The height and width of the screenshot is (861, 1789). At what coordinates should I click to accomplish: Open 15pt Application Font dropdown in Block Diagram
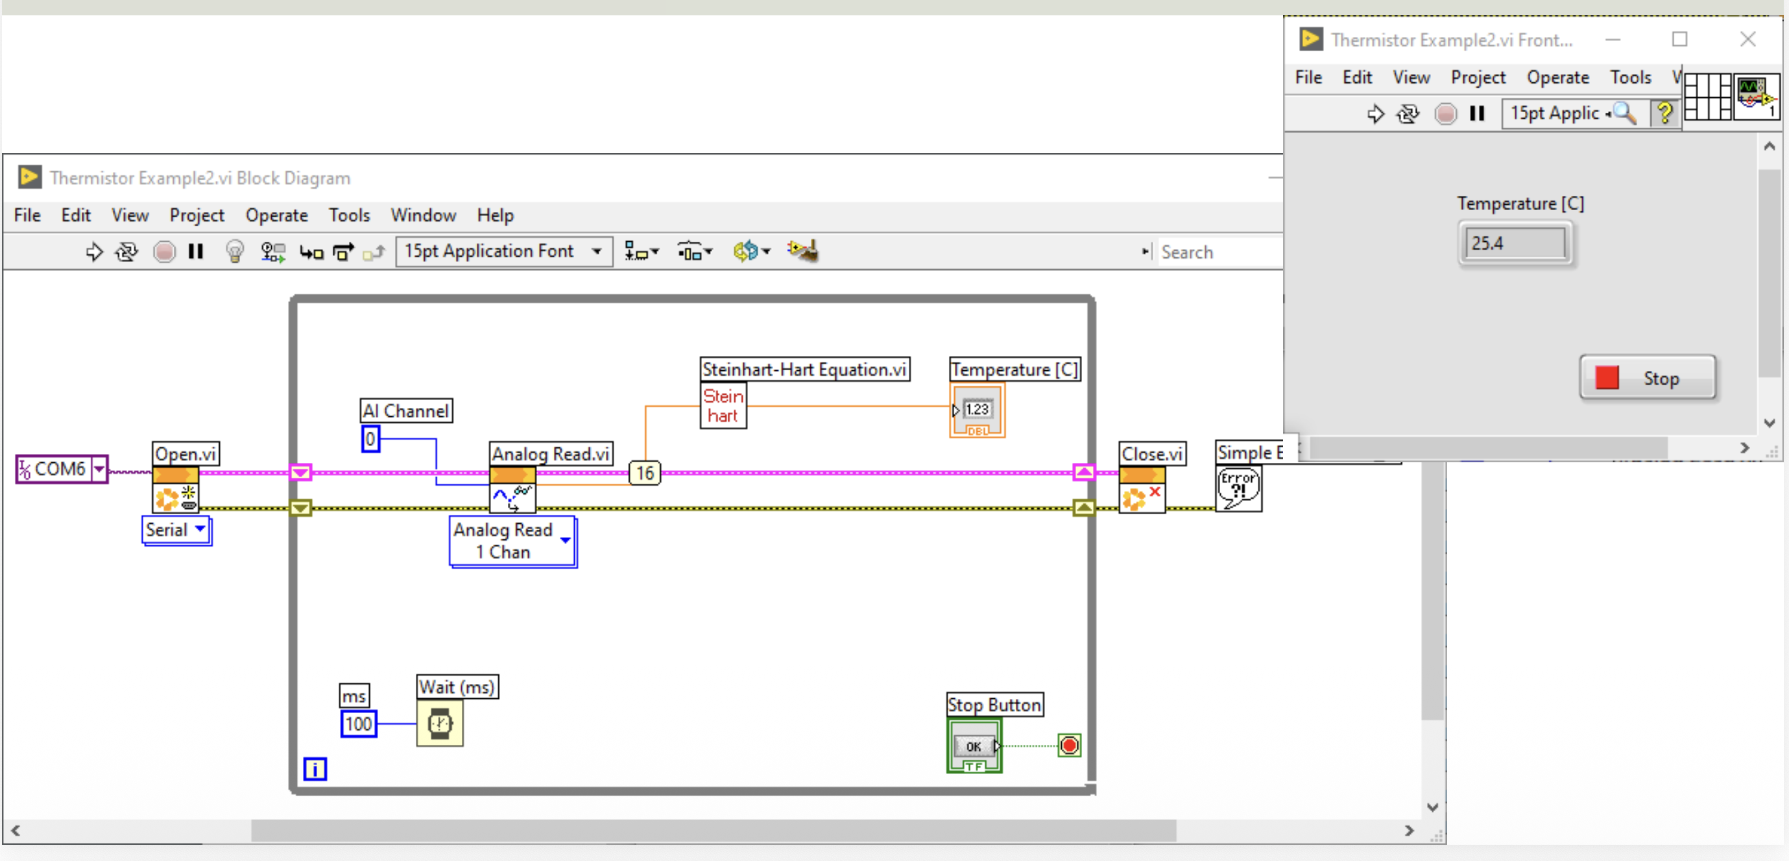pyautogui.click(x=504, y=252)
